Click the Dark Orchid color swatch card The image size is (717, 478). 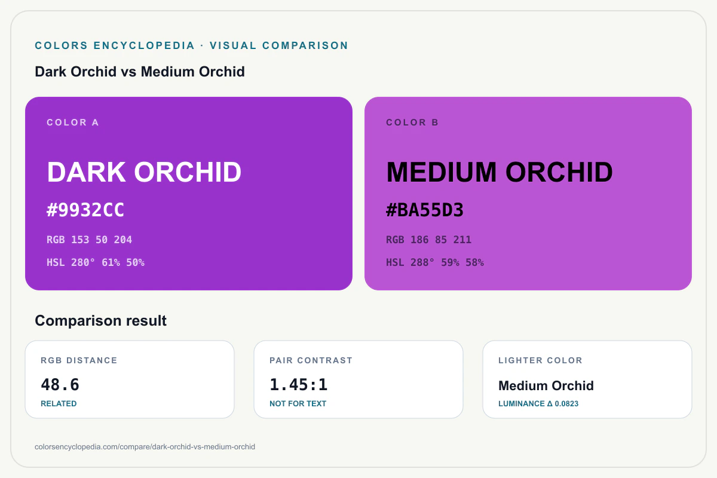189,194
